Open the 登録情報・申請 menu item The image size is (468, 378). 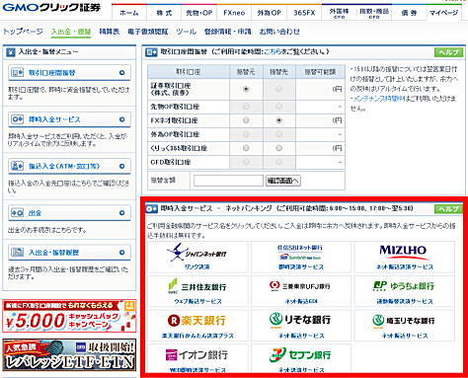[227, 32]
